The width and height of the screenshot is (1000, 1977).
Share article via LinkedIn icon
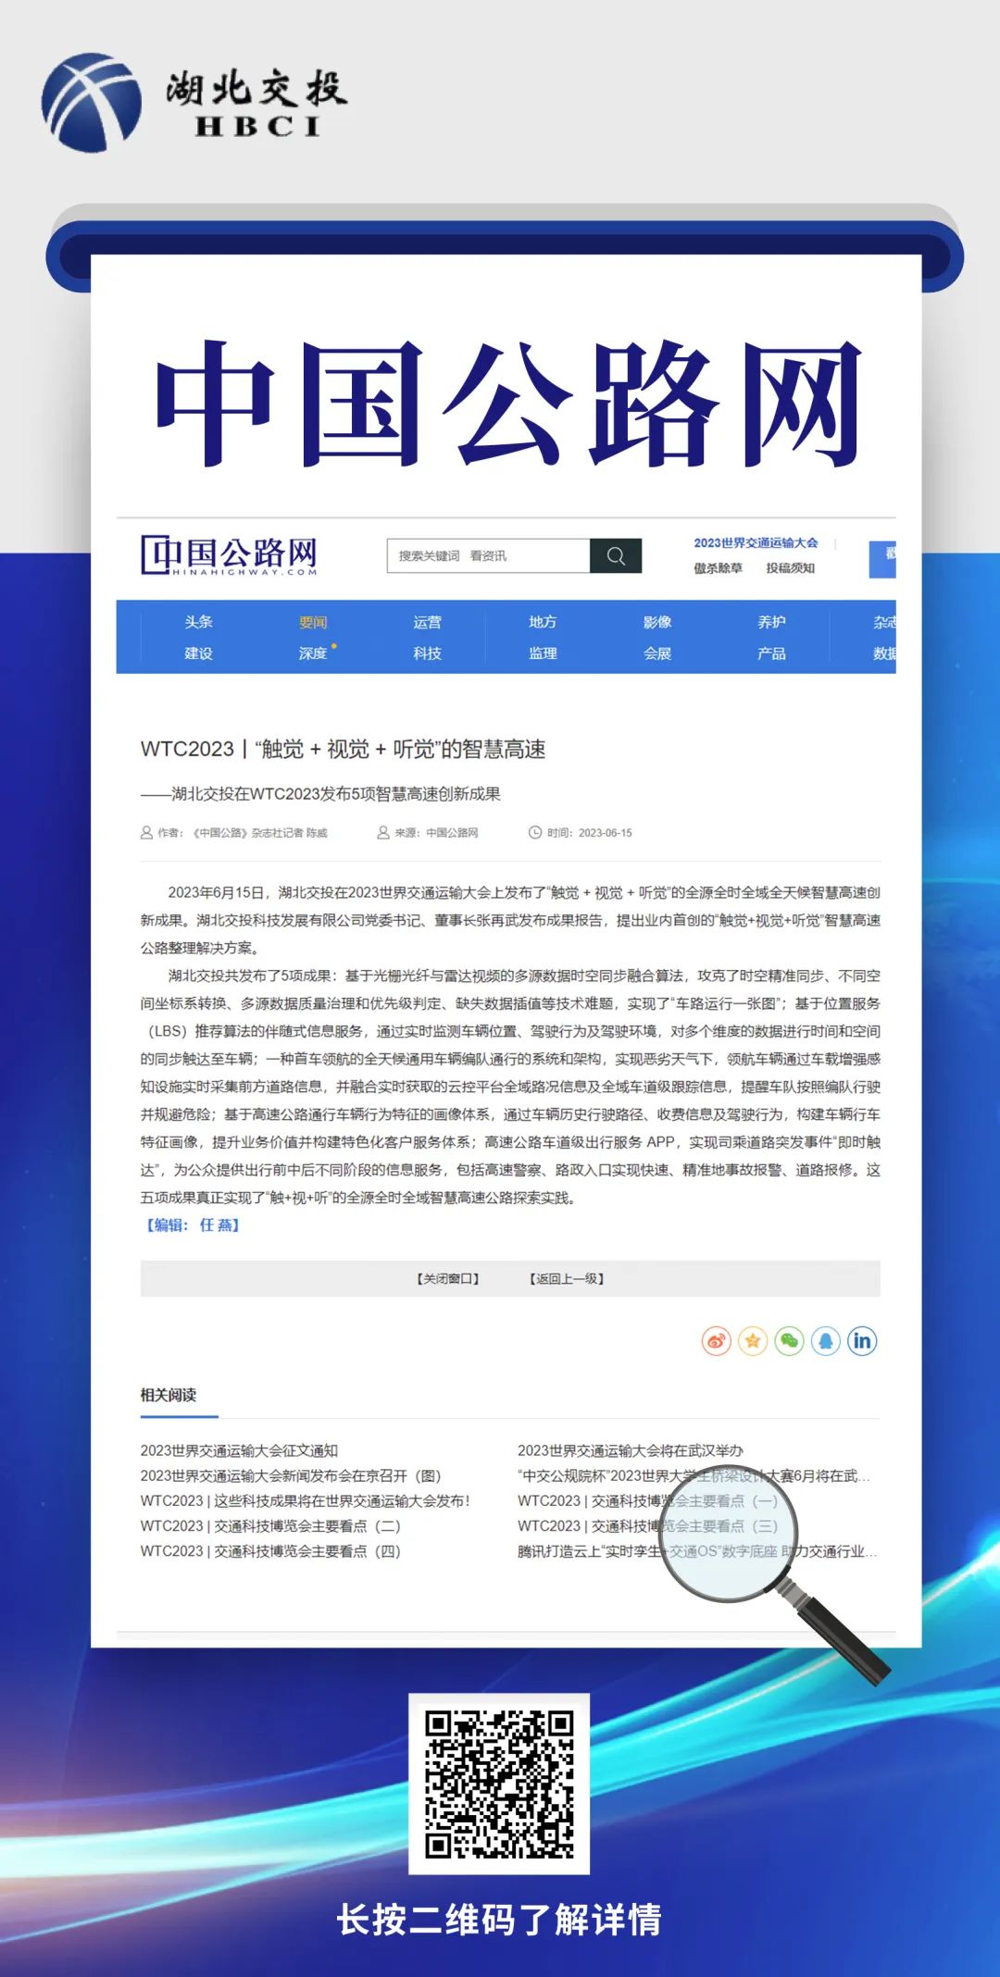click(x=862, y=1340)
